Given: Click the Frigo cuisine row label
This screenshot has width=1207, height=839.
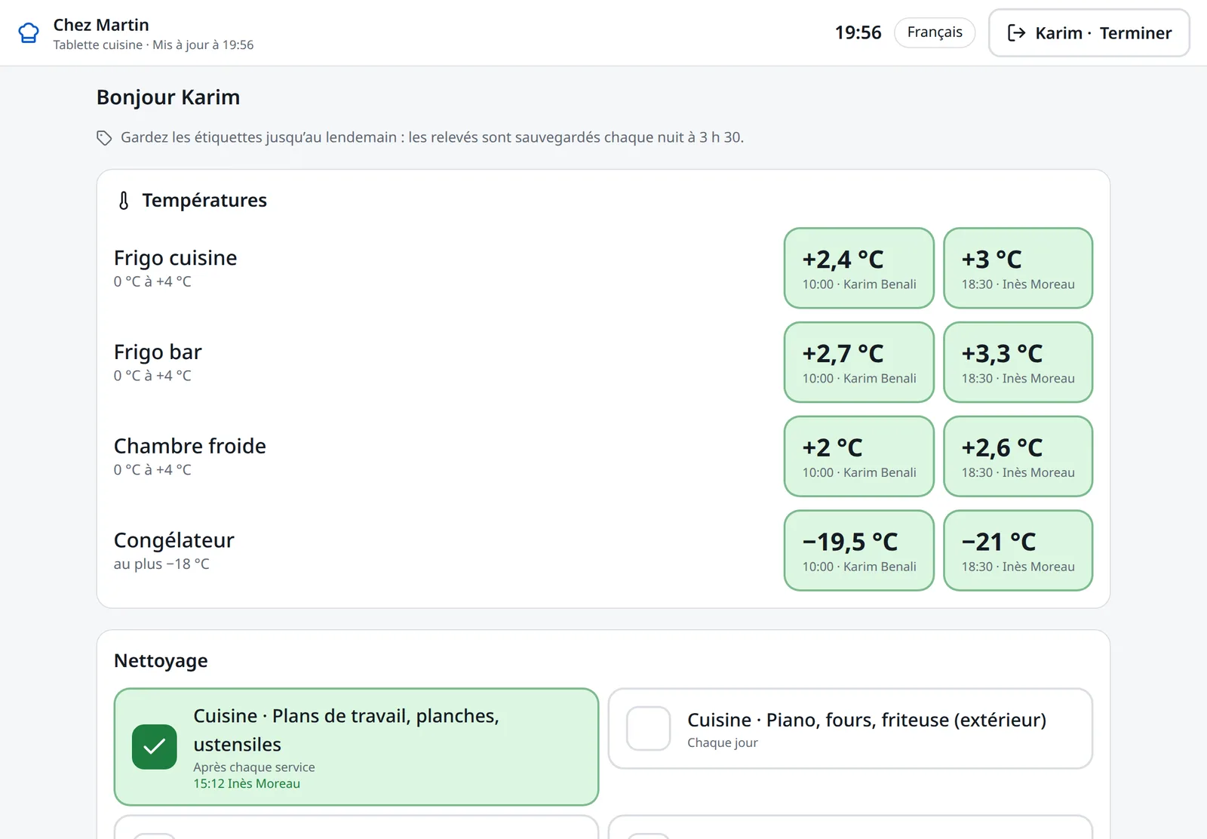Looking at the screenshot, I should pyautogui.click(x=175, y=258).
